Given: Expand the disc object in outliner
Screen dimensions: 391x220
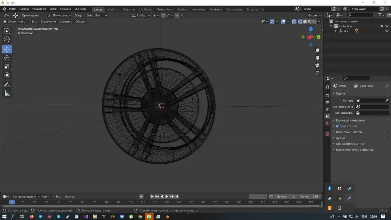Looking at the screenshot, I should click(336, 31).
